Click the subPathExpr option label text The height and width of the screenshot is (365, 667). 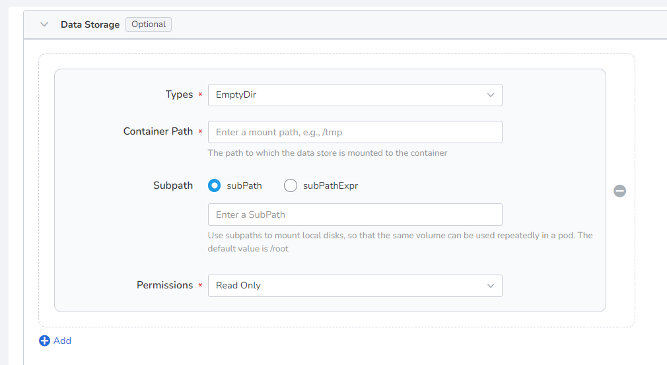point(330,185)
